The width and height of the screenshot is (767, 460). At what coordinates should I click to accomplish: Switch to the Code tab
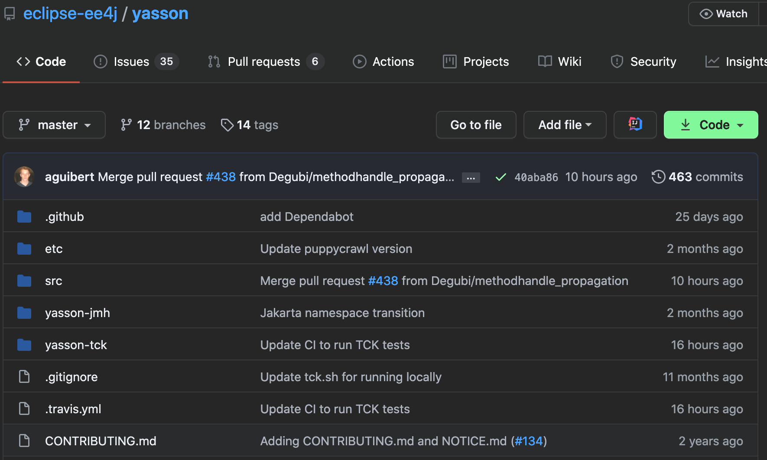pos(41,62)
